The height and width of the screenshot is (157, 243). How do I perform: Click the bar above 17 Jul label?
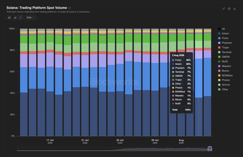click(x=50, y=82)
